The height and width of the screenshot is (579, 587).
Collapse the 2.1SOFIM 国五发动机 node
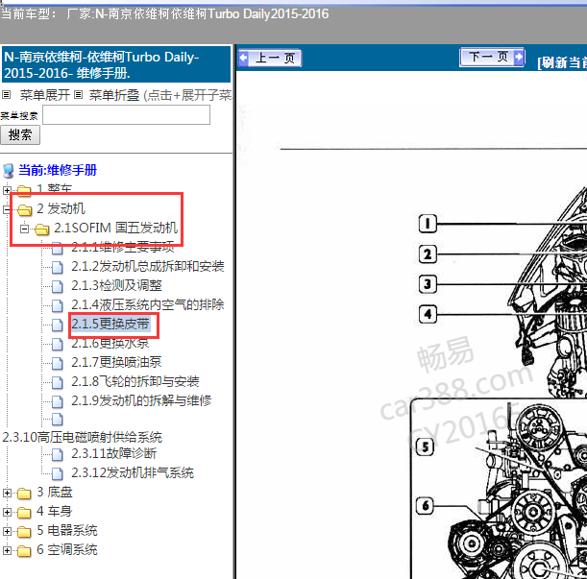click(x=24, y=229)
